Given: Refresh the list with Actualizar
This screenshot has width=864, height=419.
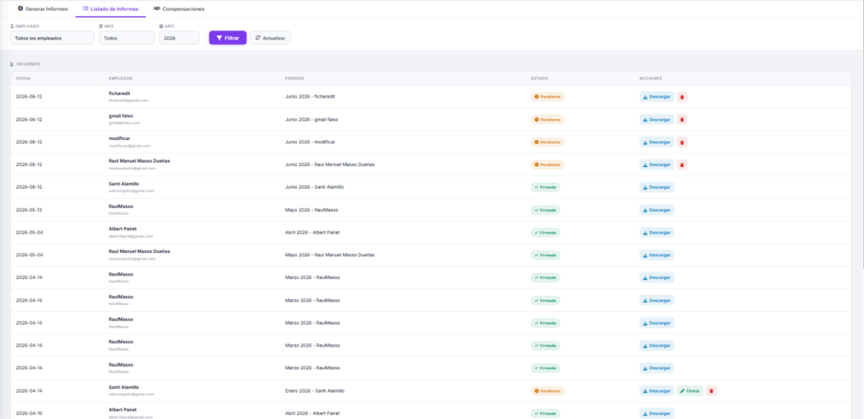Looking at the screenshot, I should coord(270,38).
